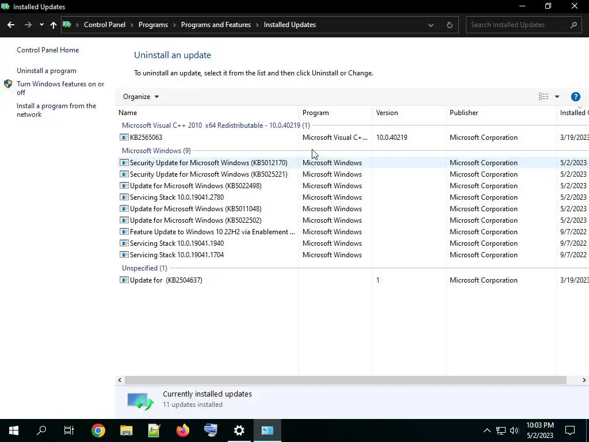Open the Control Panel breadcrumb
The height and width of the screenshot is (442, 589).
(x=105, y=25)
